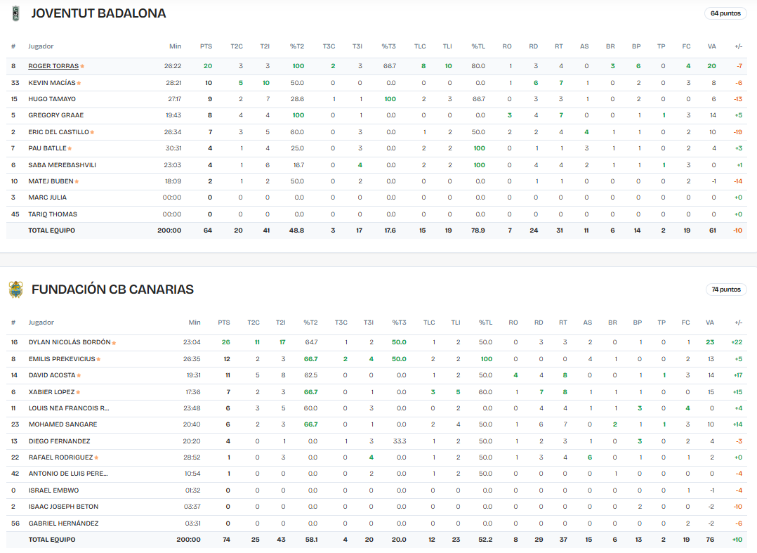Click the 74 puntos badge
757x553 pixels.
726,289
